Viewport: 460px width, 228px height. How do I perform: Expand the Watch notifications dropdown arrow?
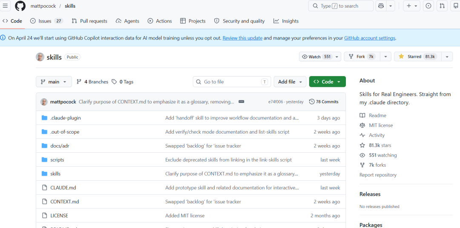click(337, 57)
